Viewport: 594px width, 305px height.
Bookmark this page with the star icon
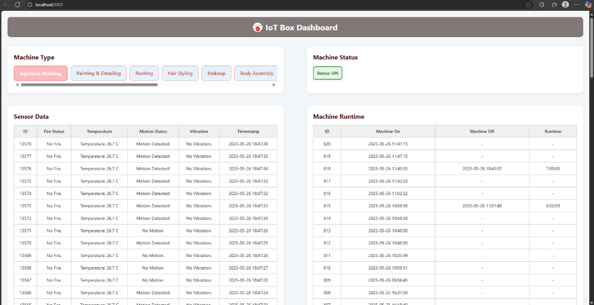528,4
